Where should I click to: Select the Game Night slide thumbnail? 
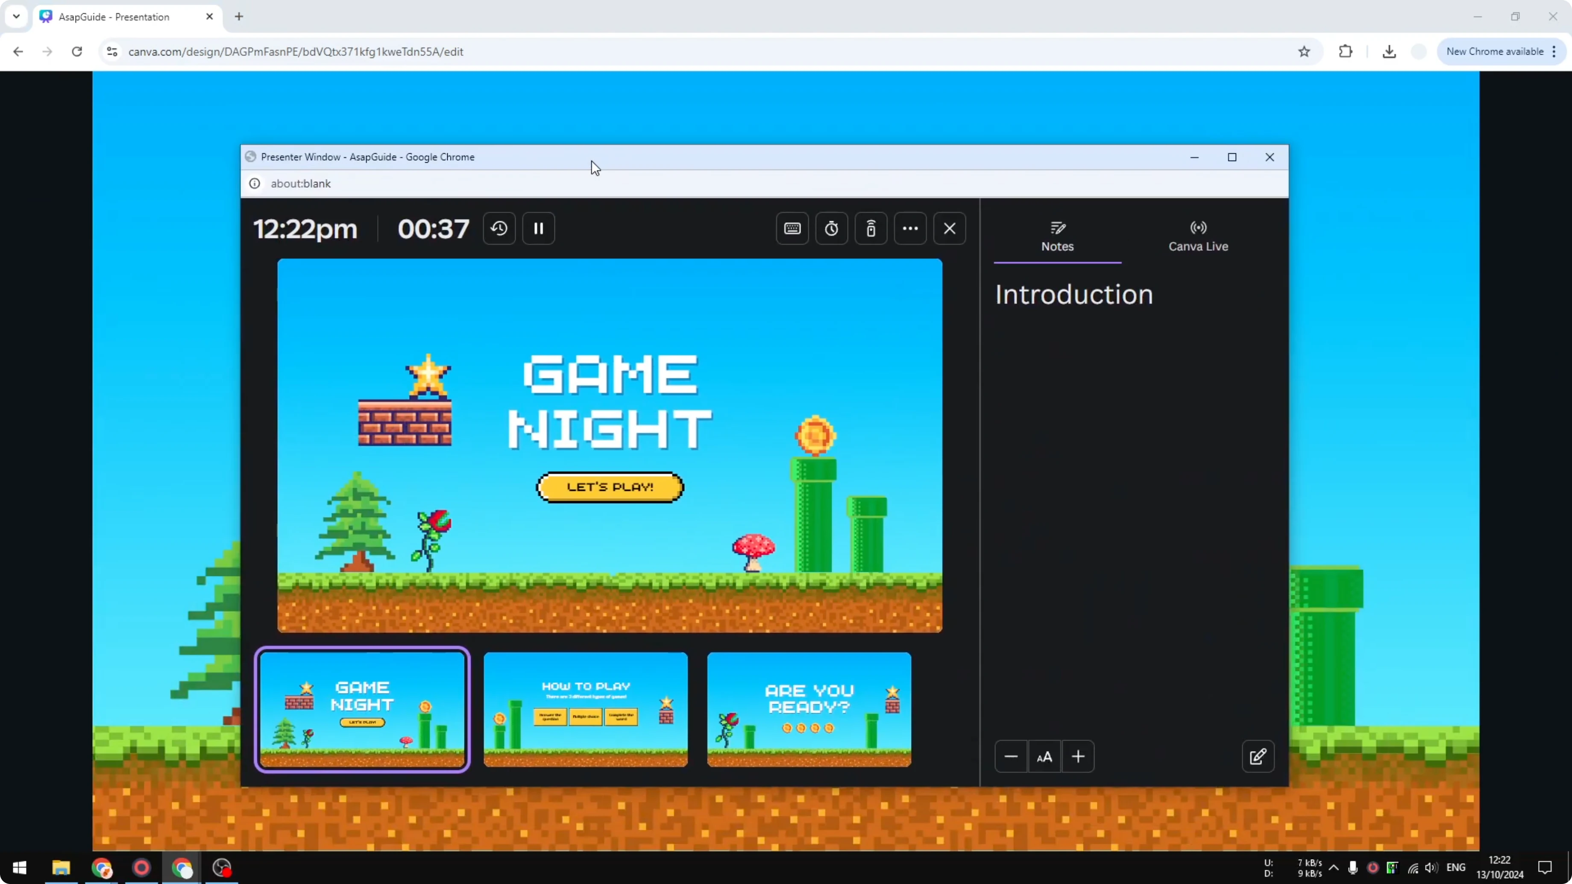click(x=362, y=709)
